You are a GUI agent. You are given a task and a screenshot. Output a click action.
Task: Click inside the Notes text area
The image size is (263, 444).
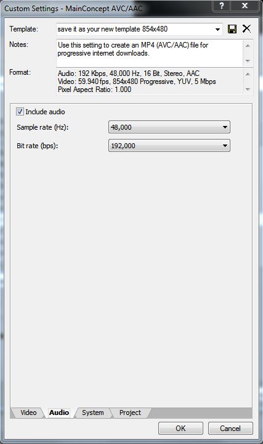coord(150,53)
